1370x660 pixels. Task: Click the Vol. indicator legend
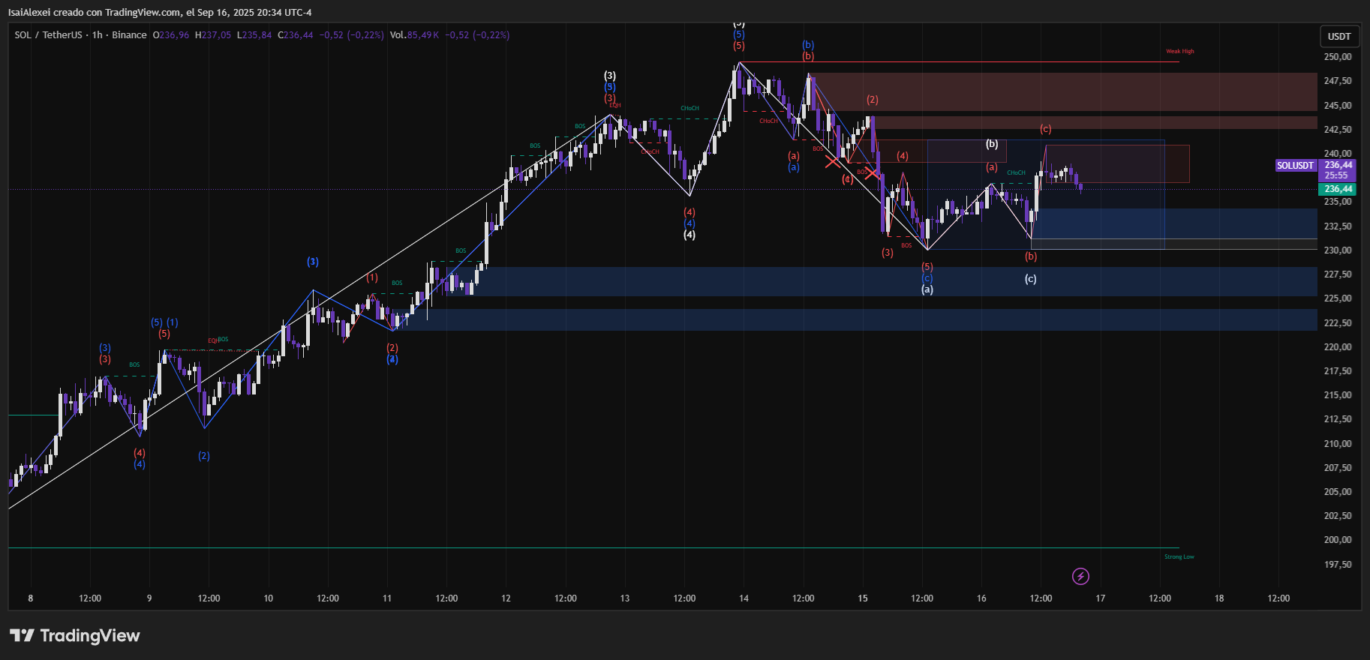(398, 35)
